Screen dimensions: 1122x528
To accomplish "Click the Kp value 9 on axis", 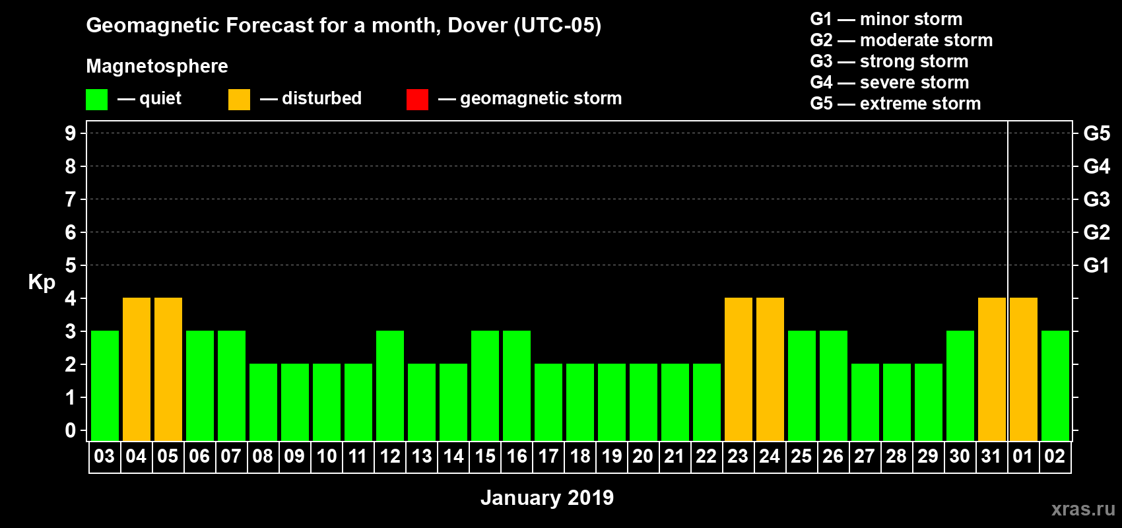I will click(71, 133).
